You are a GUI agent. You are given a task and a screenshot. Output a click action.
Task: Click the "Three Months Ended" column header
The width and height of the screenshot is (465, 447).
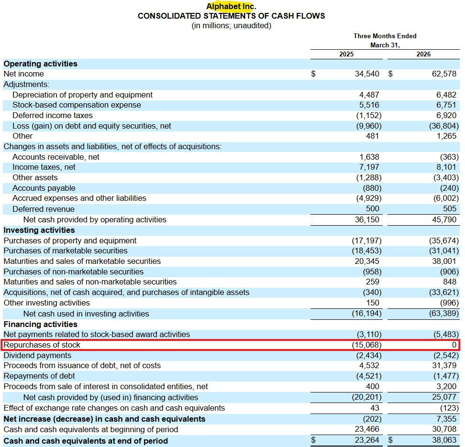(385, 36)
